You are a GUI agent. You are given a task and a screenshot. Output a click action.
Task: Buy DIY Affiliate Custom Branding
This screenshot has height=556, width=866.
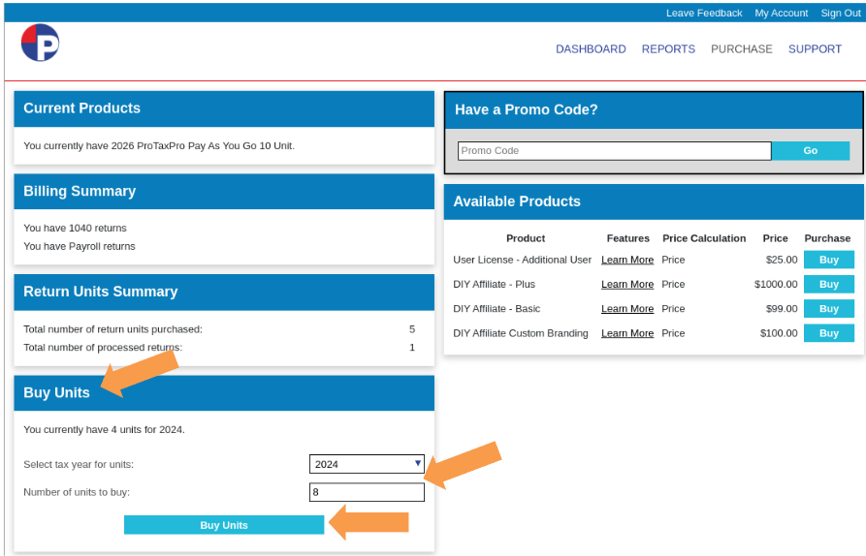click(828, 333)
